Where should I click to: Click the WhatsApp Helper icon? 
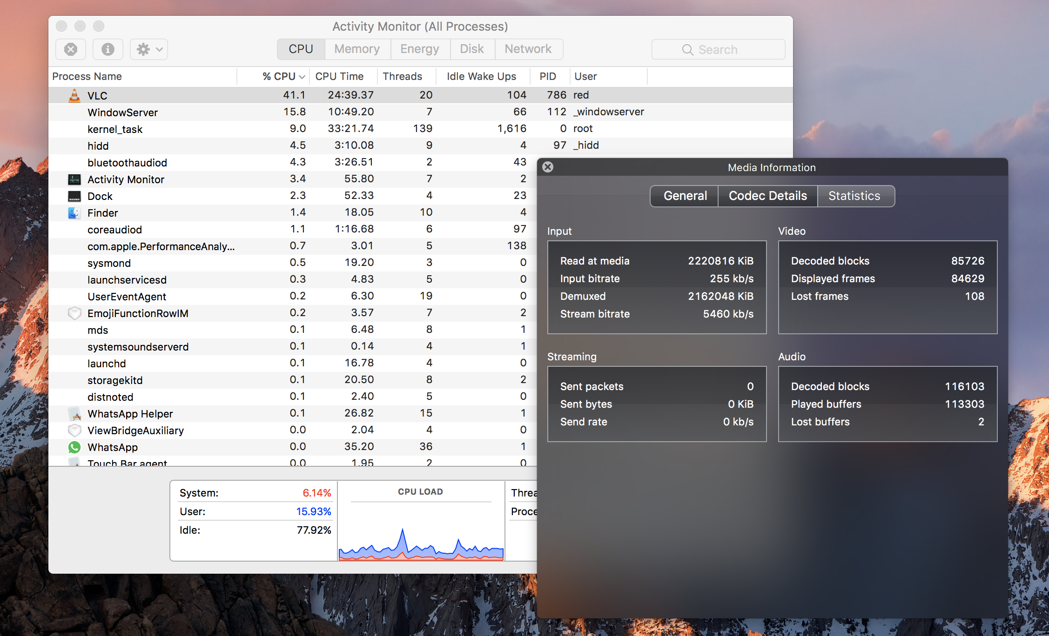[74, 414]
